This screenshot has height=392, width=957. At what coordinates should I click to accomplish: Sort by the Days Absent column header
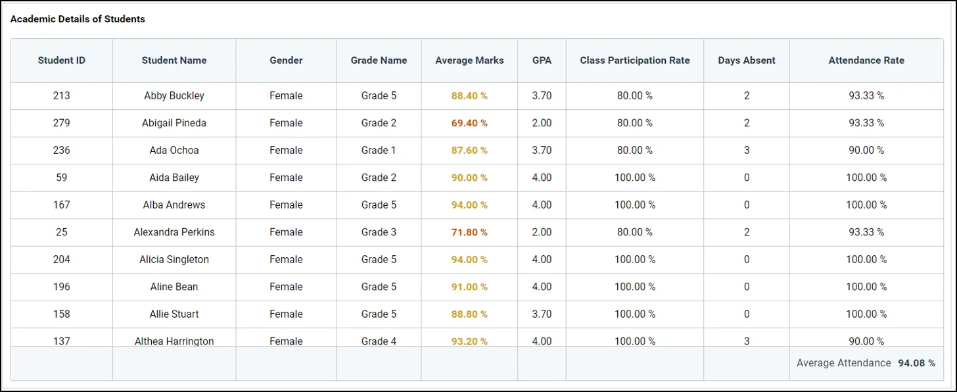747,60
